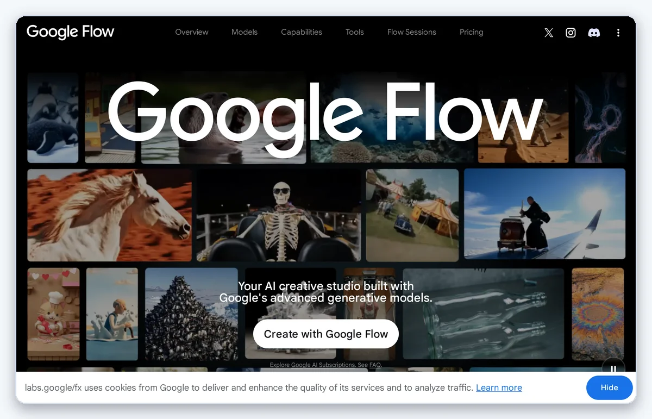The image size is (652, 419).
Task: Pause the background video animation
Action: click(613, 368)
